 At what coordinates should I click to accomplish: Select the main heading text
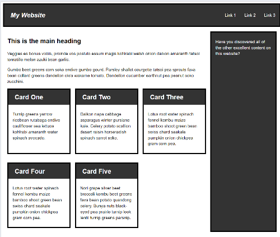(x=44, y=41)
